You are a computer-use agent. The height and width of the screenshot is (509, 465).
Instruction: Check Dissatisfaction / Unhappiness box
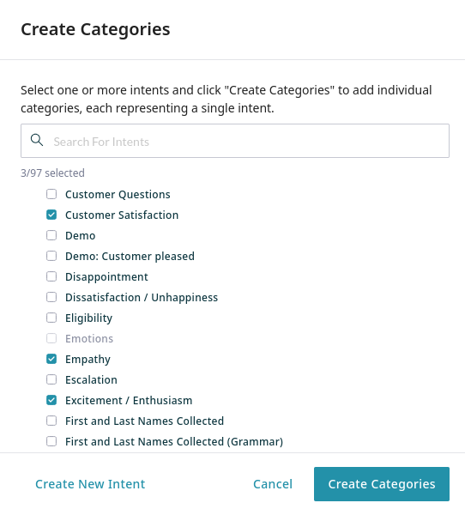click(51, 297)
